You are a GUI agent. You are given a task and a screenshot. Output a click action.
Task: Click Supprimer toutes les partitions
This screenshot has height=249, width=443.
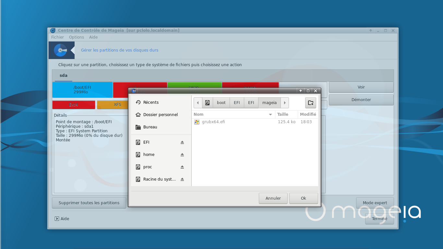(89, 203)
